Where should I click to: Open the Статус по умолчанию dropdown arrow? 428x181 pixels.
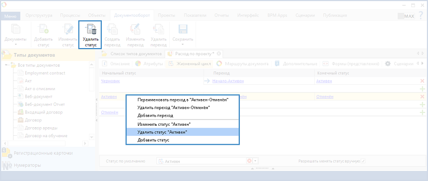click(255, 161)
